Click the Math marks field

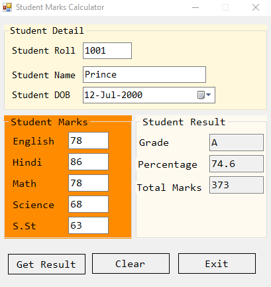(88, 183)
